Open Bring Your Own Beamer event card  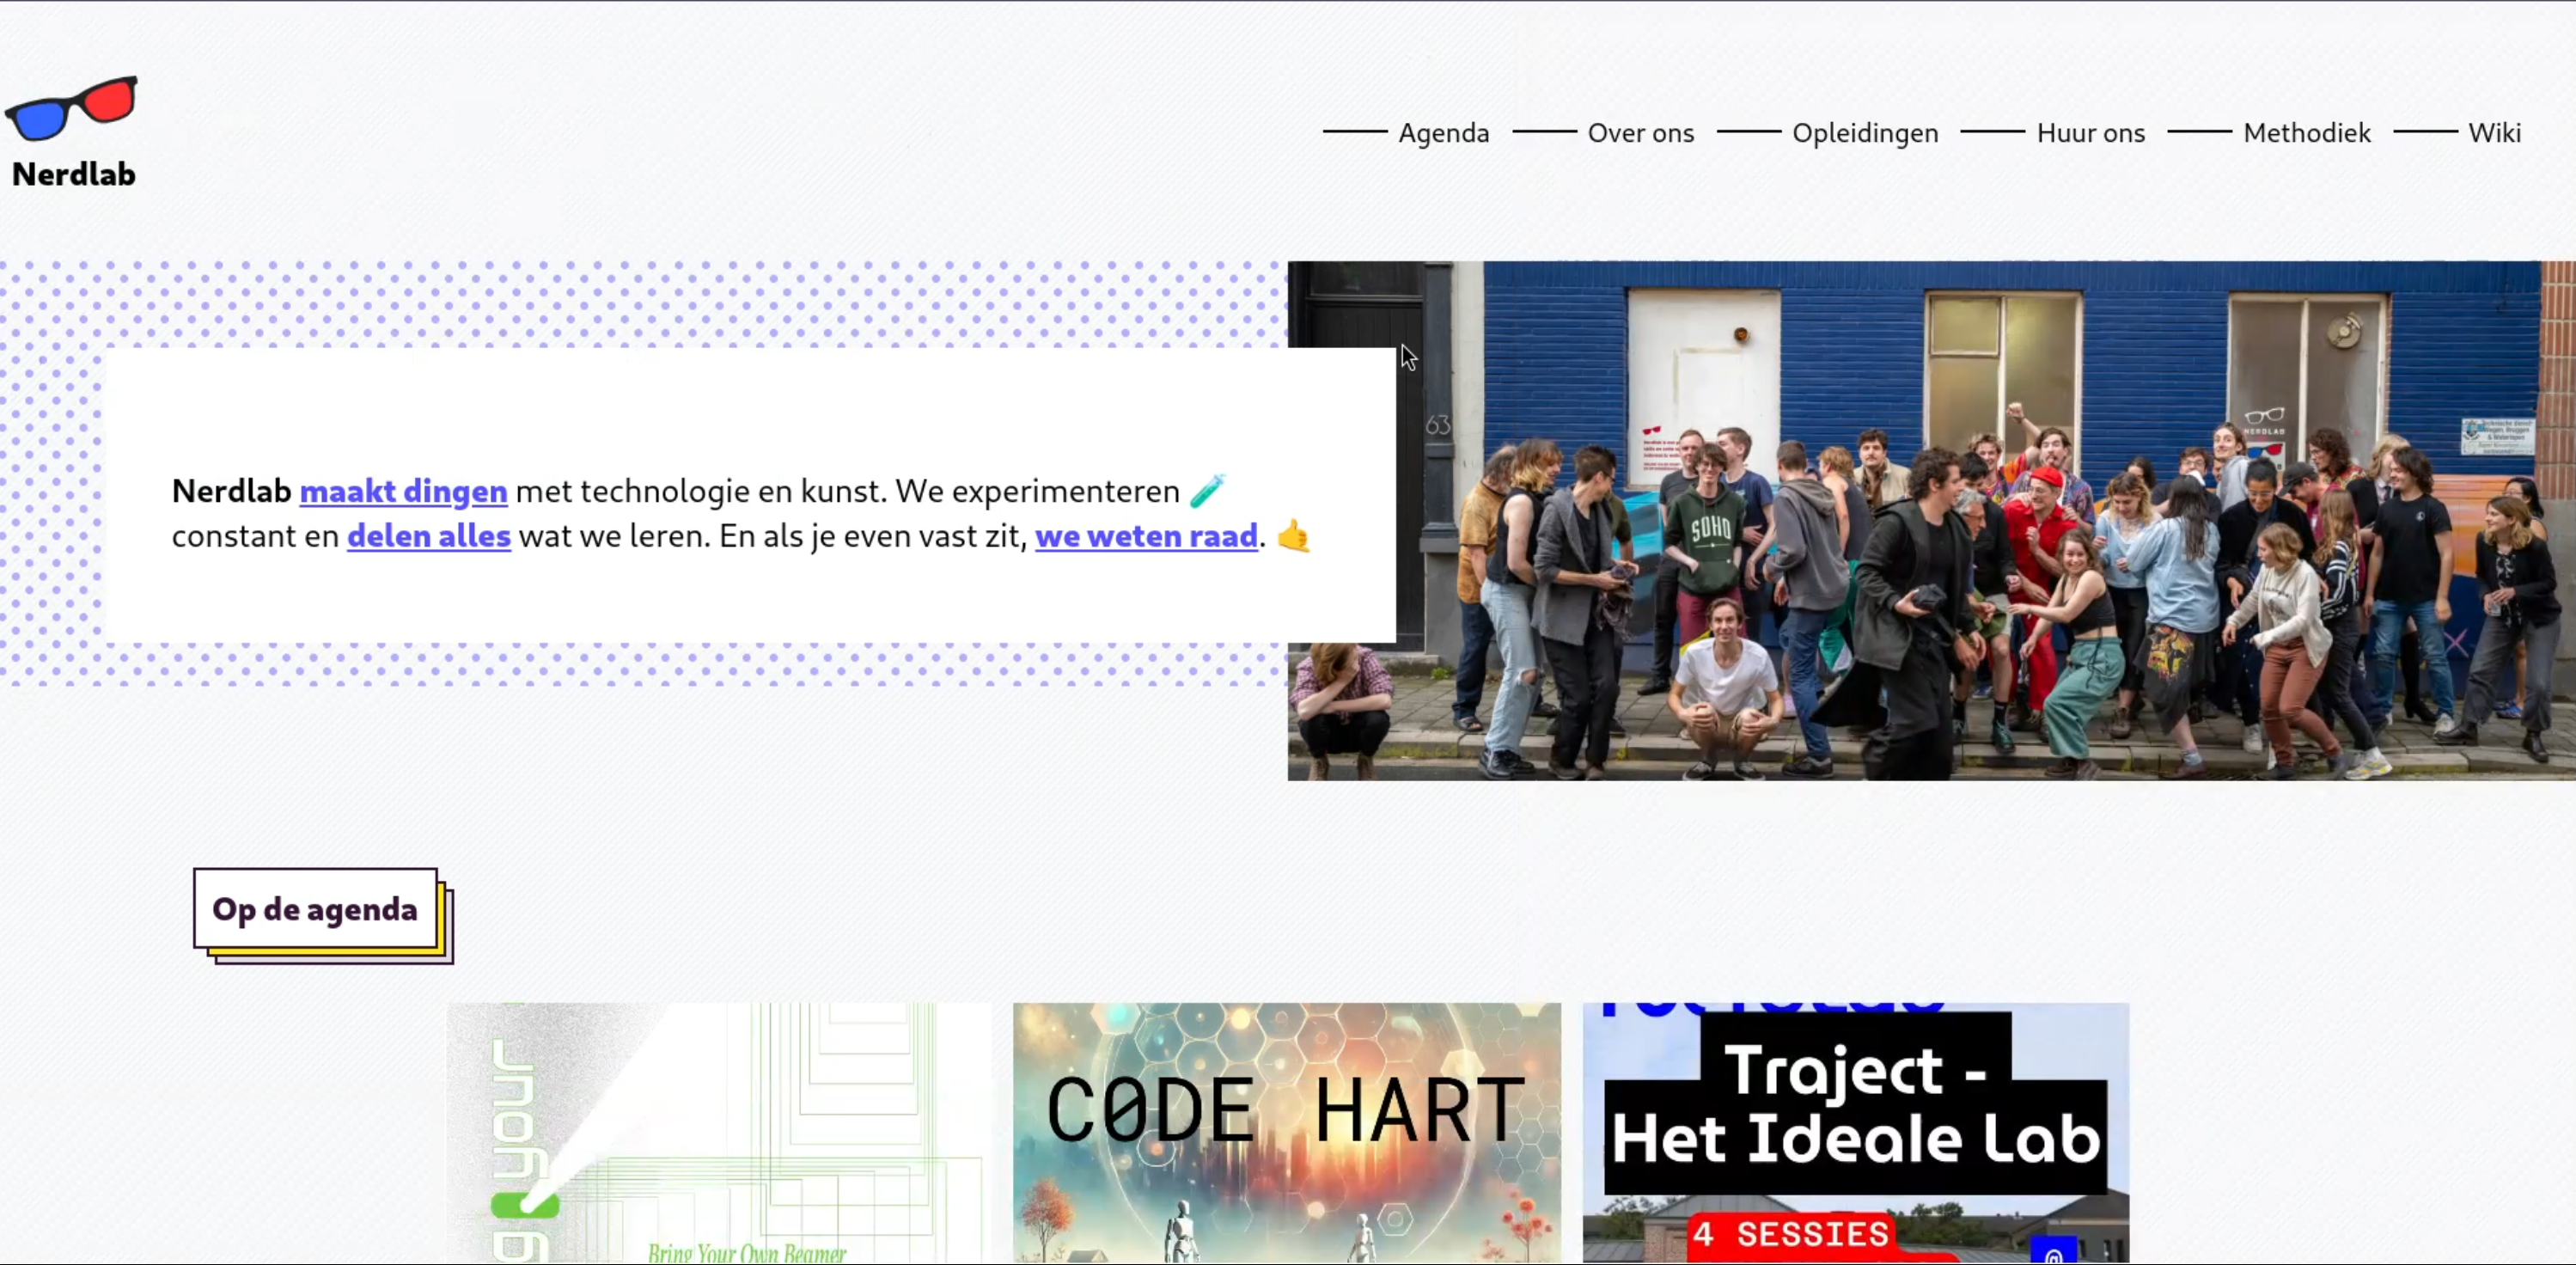coord(718,1132)
